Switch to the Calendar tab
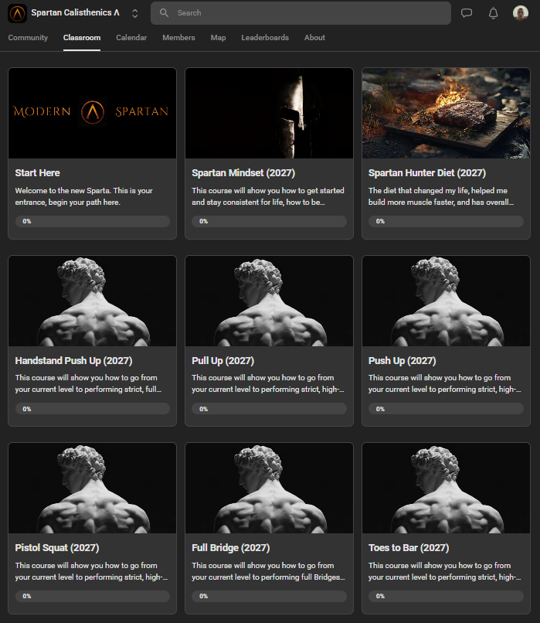Screen dimensions: 540x623 coord(131,37)
